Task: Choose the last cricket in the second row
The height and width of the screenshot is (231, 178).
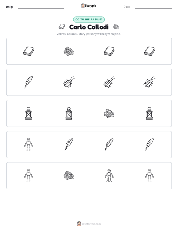Action: point(149,82)
